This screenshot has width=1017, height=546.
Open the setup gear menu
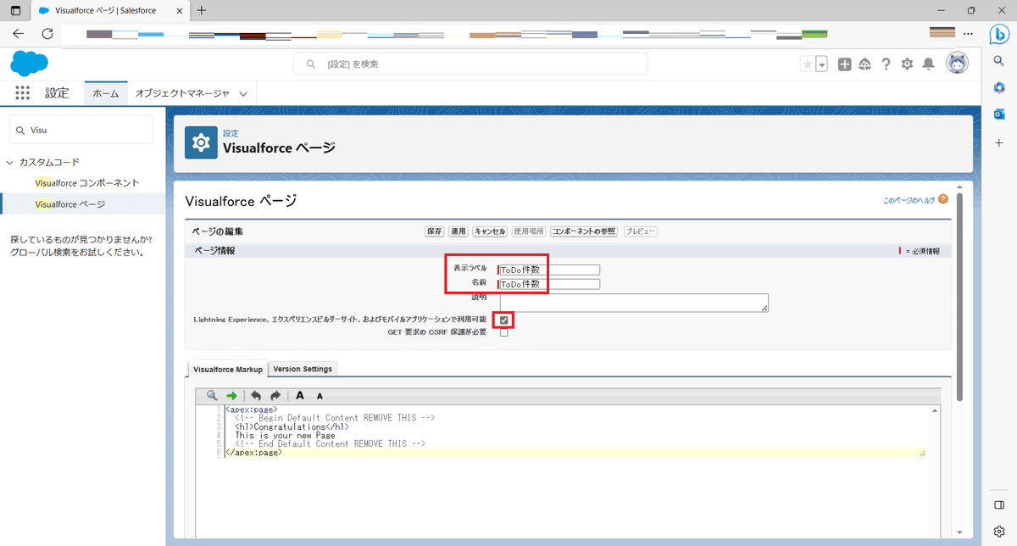(907, 64)
